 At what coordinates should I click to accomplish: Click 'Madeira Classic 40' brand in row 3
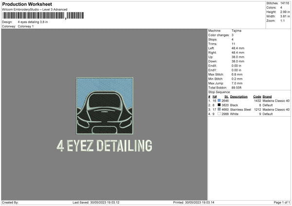tap(276, 109)
